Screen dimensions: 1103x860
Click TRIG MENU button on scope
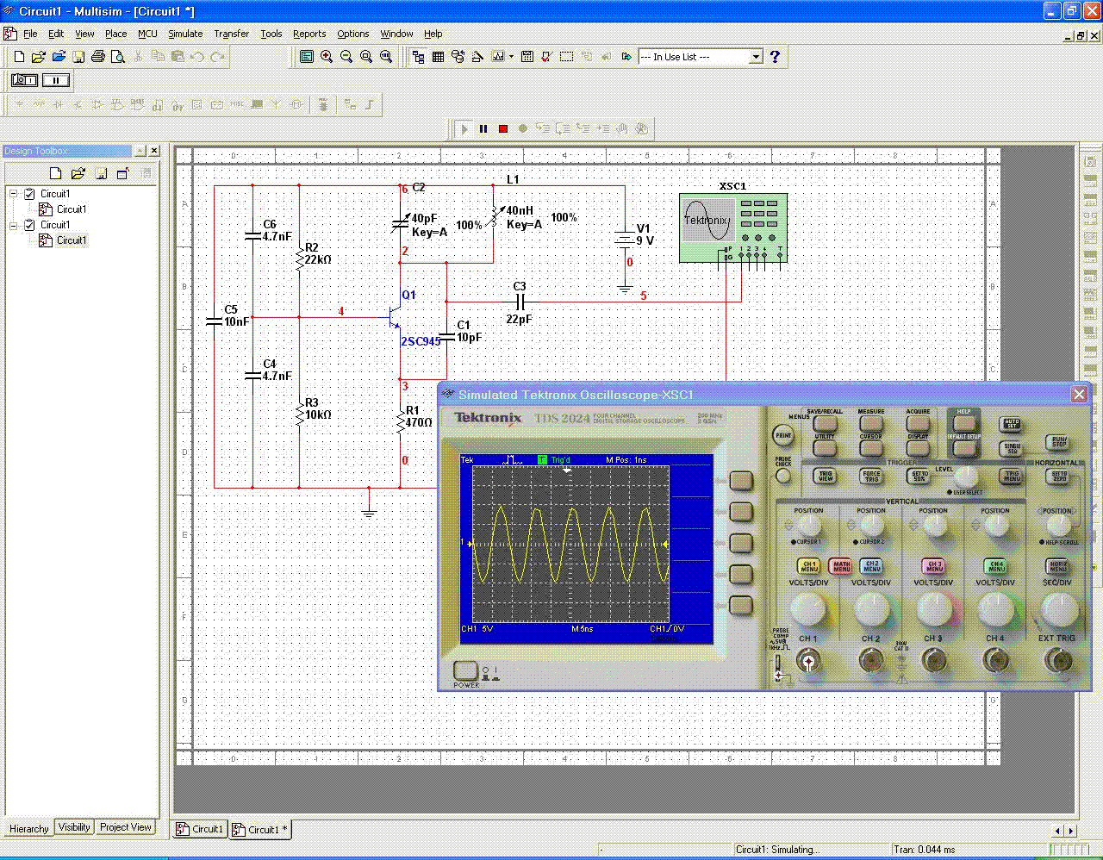pos(1012,476)
